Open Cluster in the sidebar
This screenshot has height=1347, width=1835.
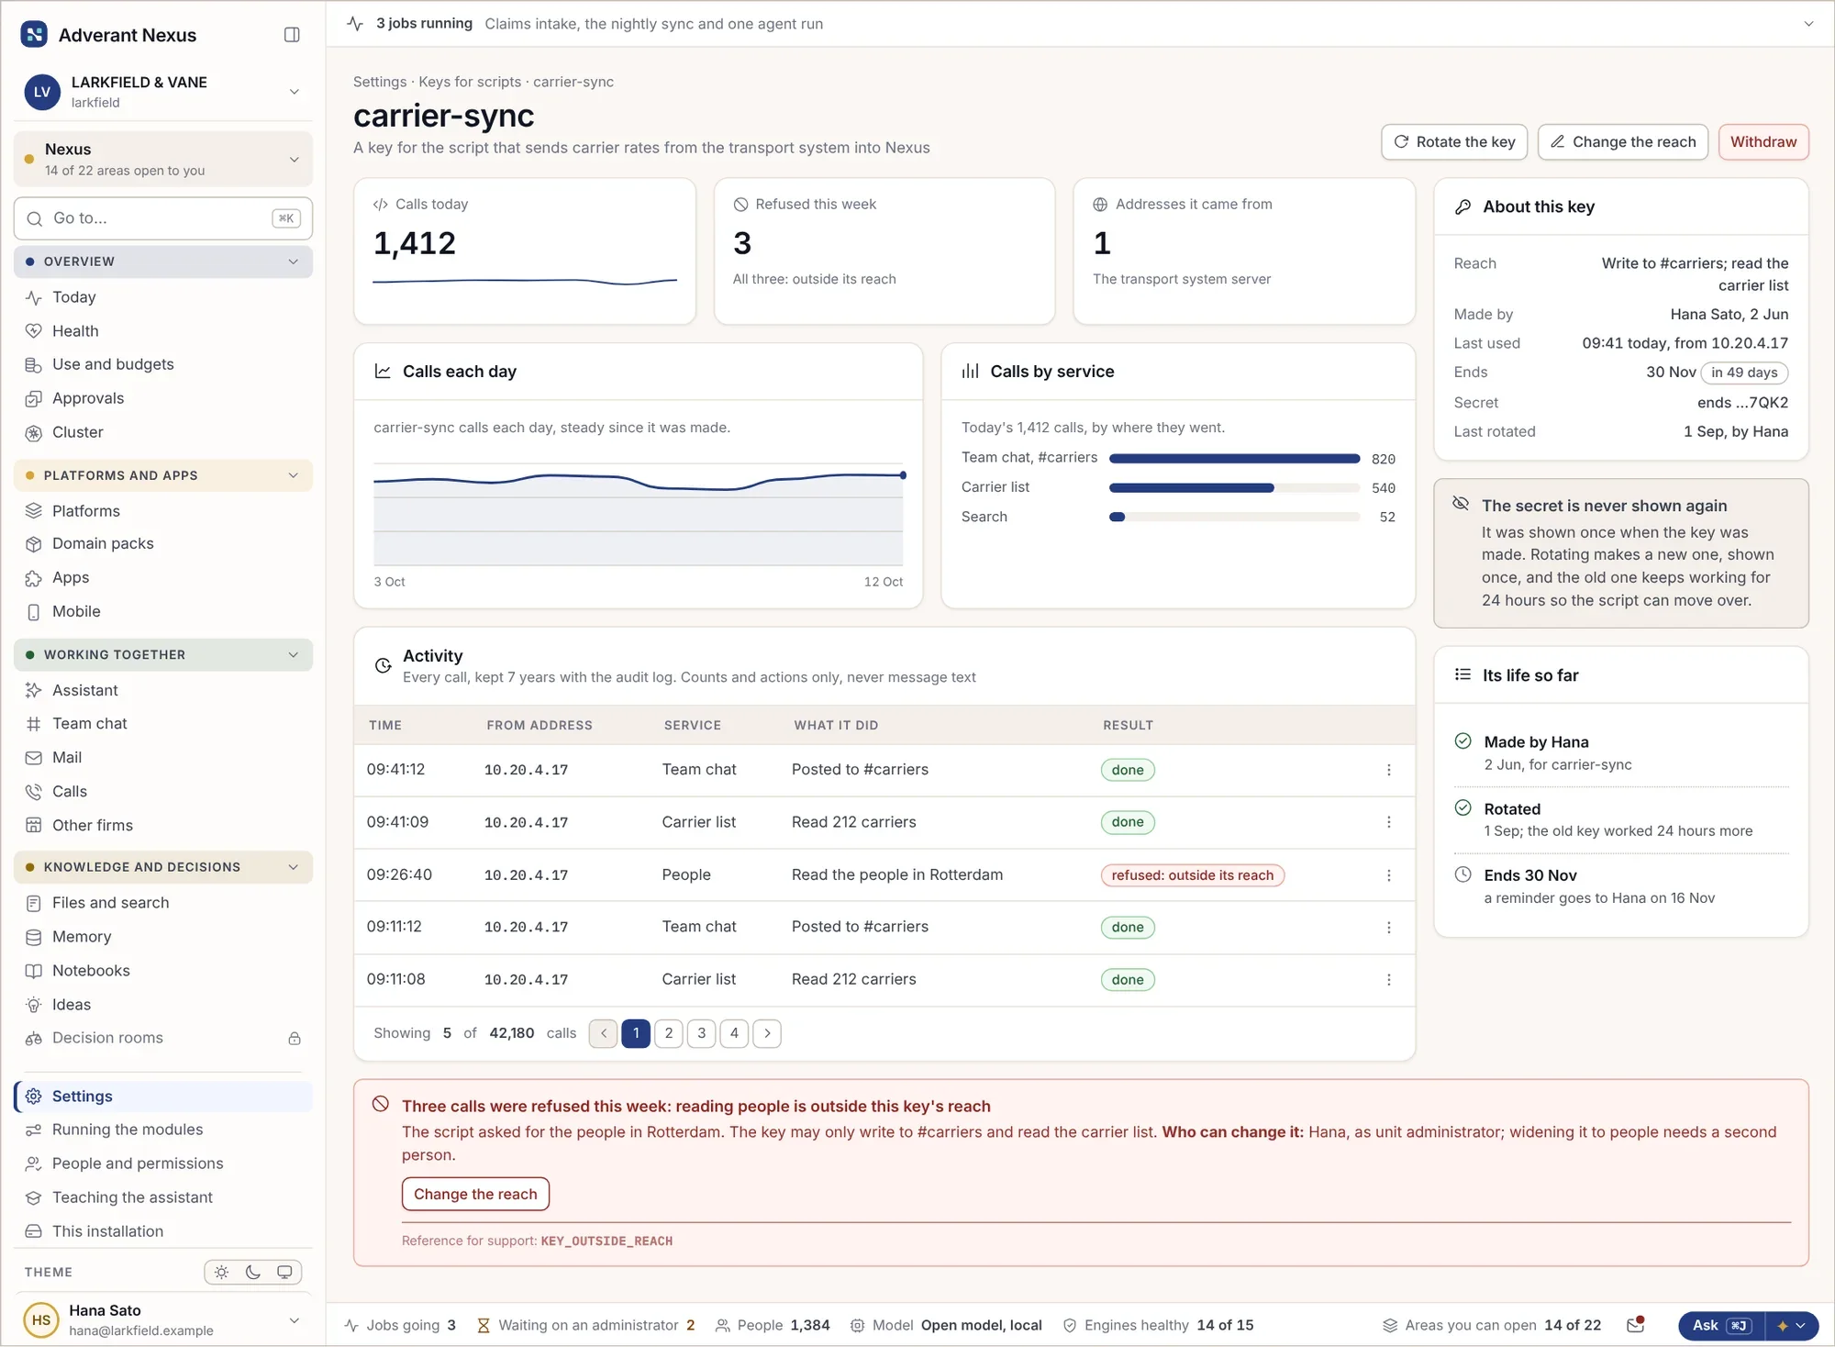163,432
